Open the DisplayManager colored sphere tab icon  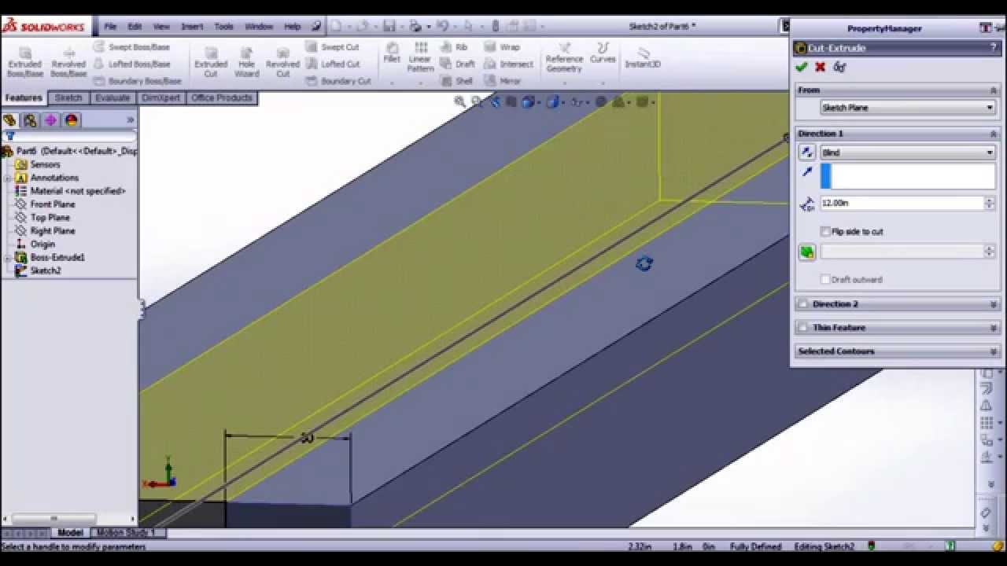click(x=72, y=120)
